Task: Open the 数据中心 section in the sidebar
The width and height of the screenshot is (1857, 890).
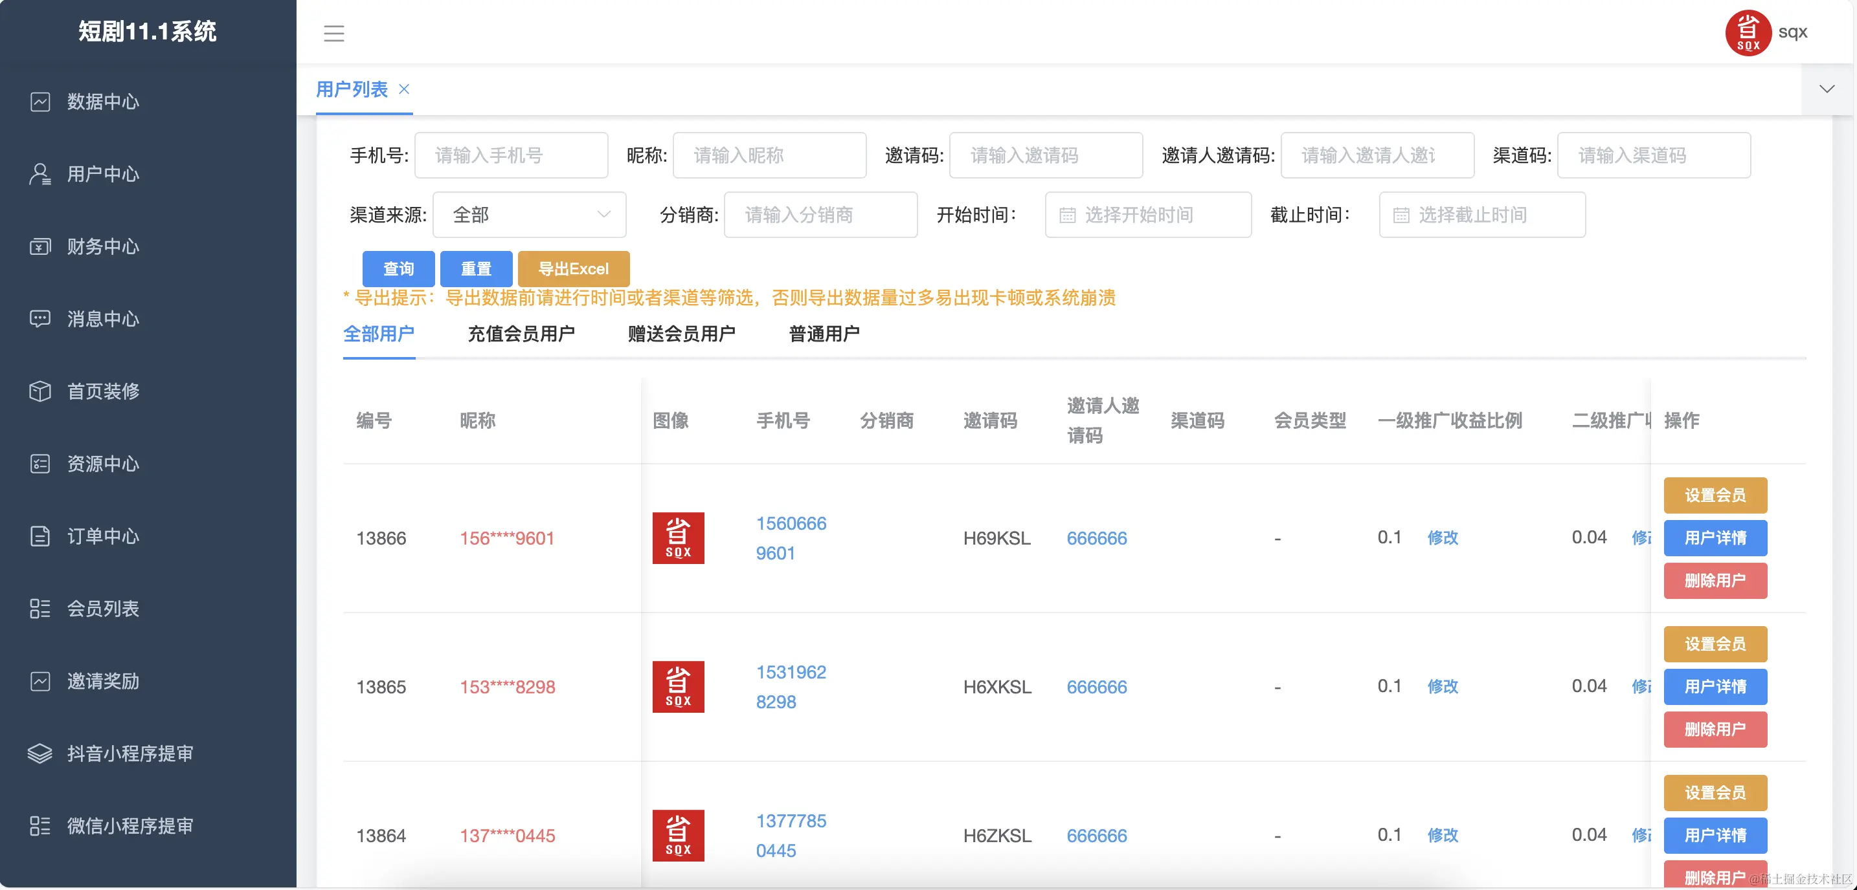Action: coord(102,102)
